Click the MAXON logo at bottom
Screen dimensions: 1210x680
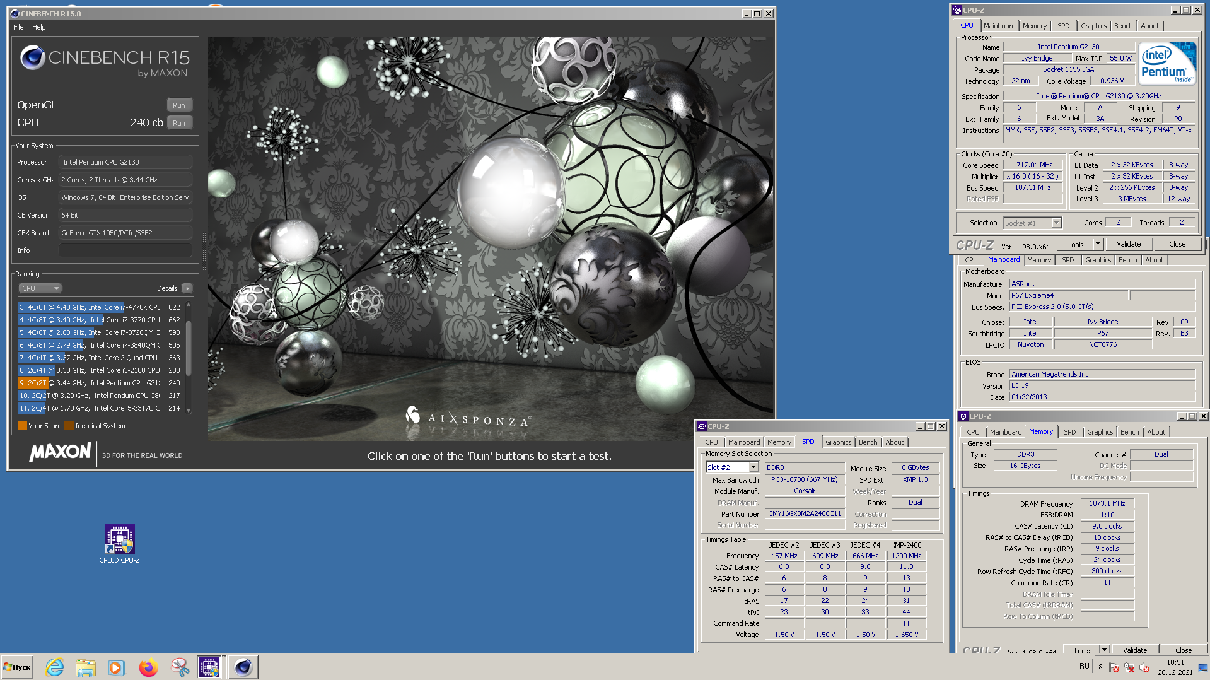[x=61, y=452]
